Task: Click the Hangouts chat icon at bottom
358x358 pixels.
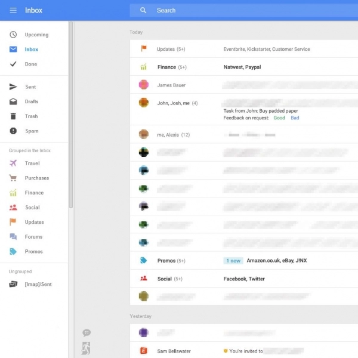Action: 87,333
